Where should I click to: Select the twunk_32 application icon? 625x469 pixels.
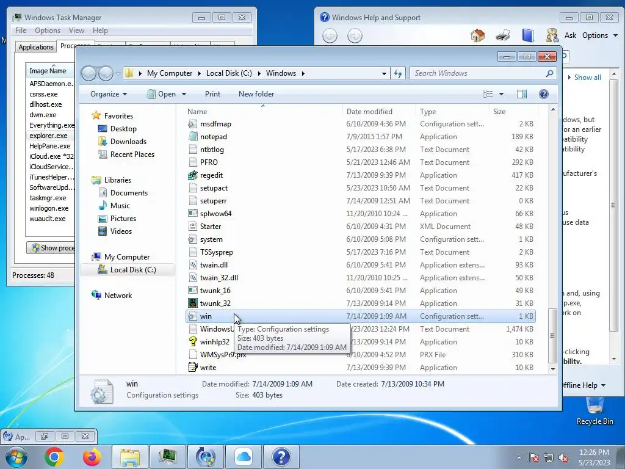click(x=193, y=303)
